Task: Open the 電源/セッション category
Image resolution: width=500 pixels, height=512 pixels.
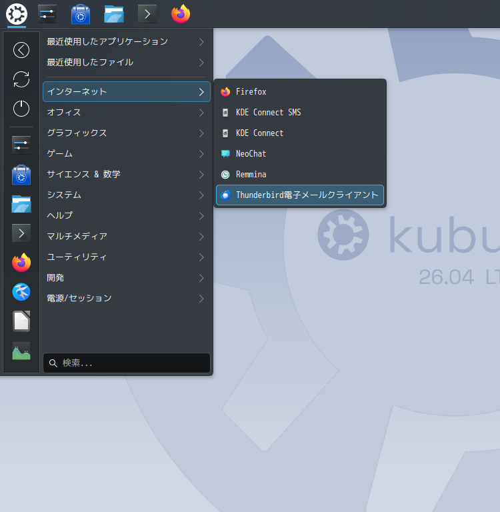Action: click(x=127, y=299)
